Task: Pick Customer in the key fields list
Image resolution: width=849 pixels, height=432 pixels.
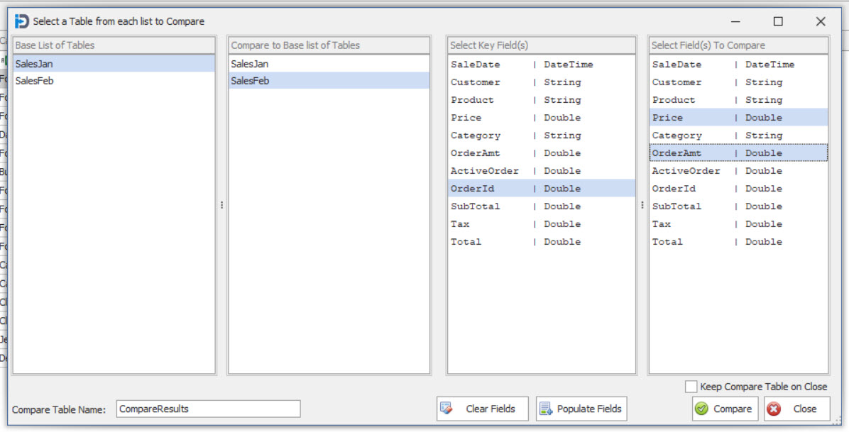Action: 476,82
